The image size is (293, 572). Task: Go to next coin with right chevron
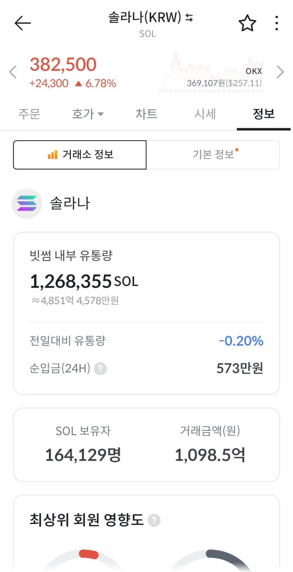point(280,72)
